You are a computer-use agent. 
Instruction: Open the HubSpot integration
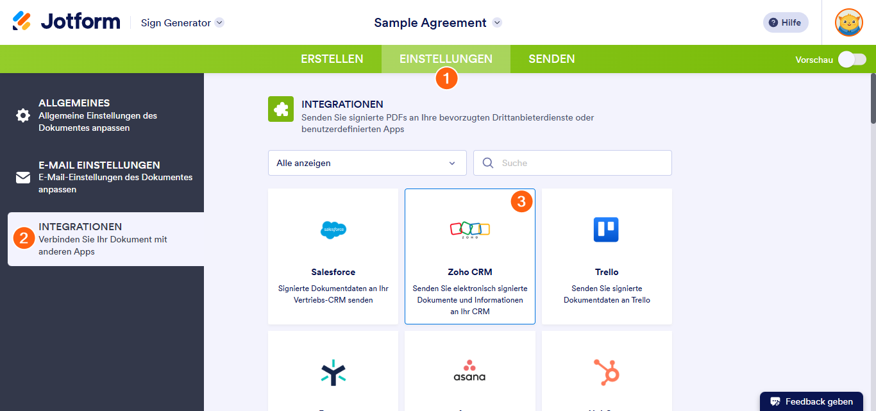606,378
